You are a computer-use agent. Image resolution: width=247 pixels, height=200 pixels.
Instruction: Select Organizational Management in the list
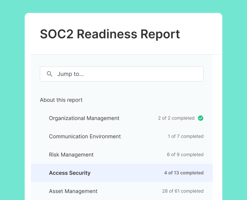(x=84, y=118)
